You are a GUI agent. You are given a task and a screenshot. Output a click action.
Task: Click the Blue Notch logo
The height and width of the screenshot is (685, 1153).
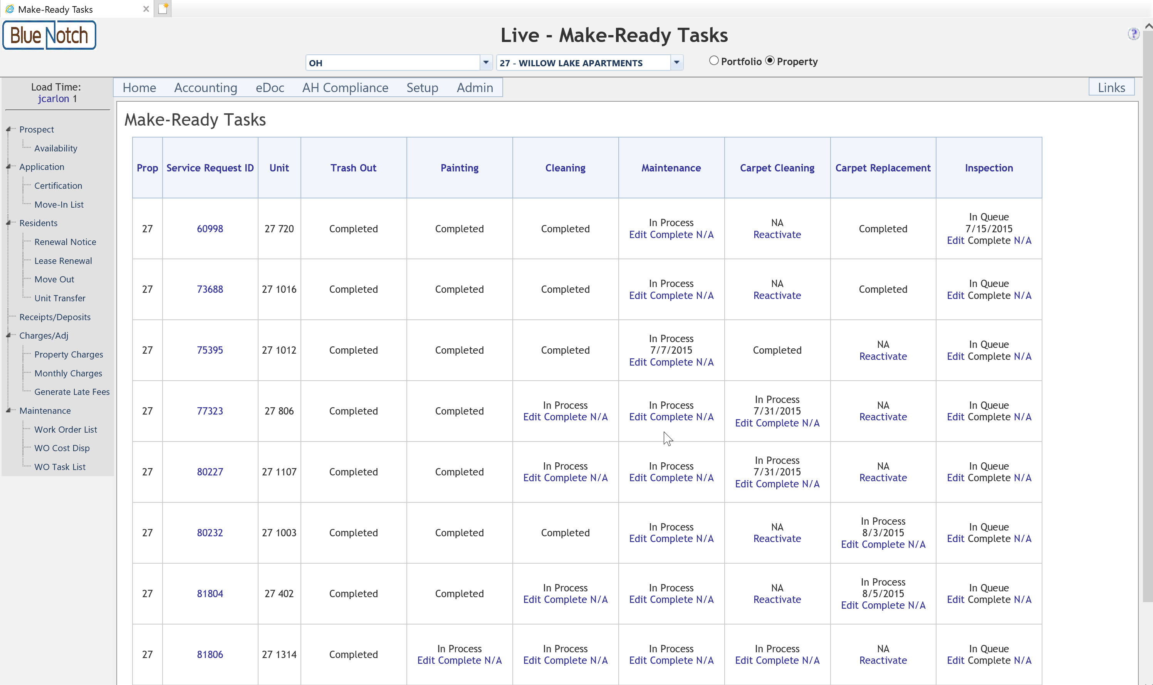49,35
